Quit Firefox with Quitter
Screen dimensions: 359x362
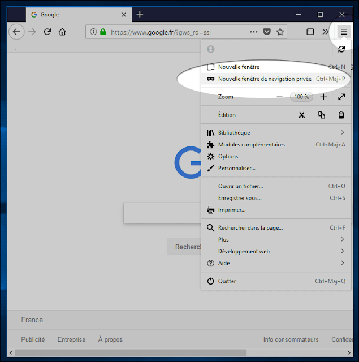276,281
